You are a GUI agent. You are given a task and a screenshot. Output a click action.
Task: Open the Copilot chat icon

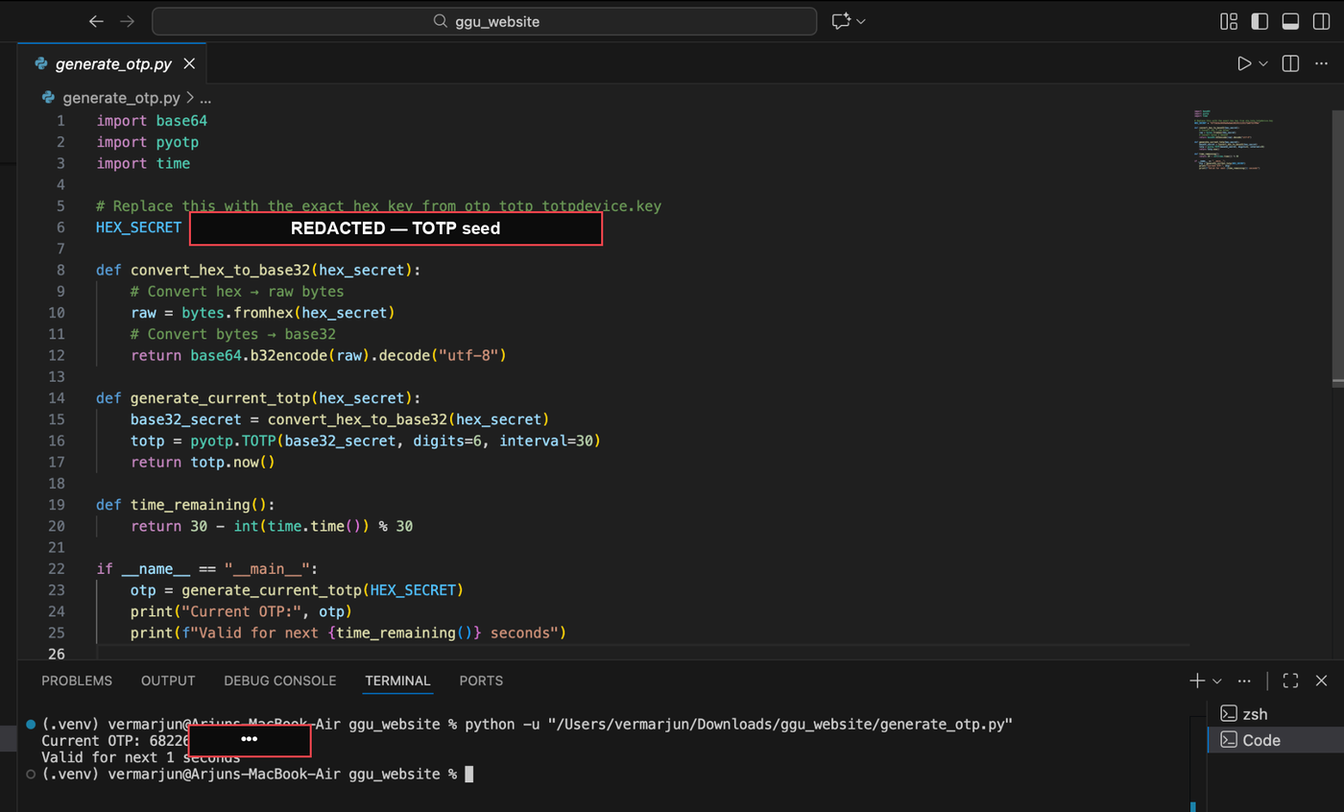pyautogui.click(x=842, y=21)
